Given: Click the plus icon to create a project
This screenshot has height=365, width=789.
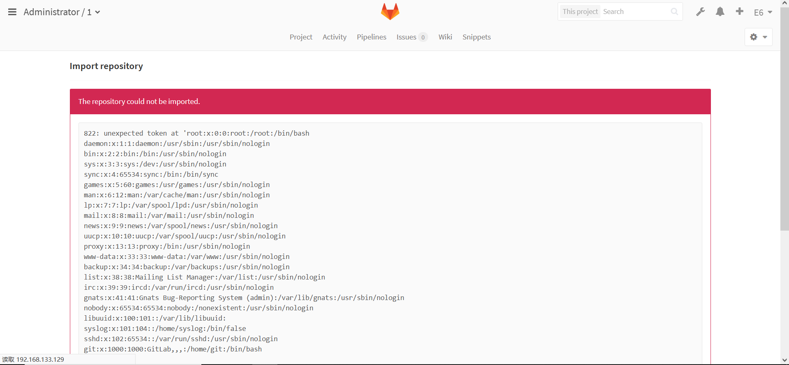Looking at the screenshot, I should point(740,12).
